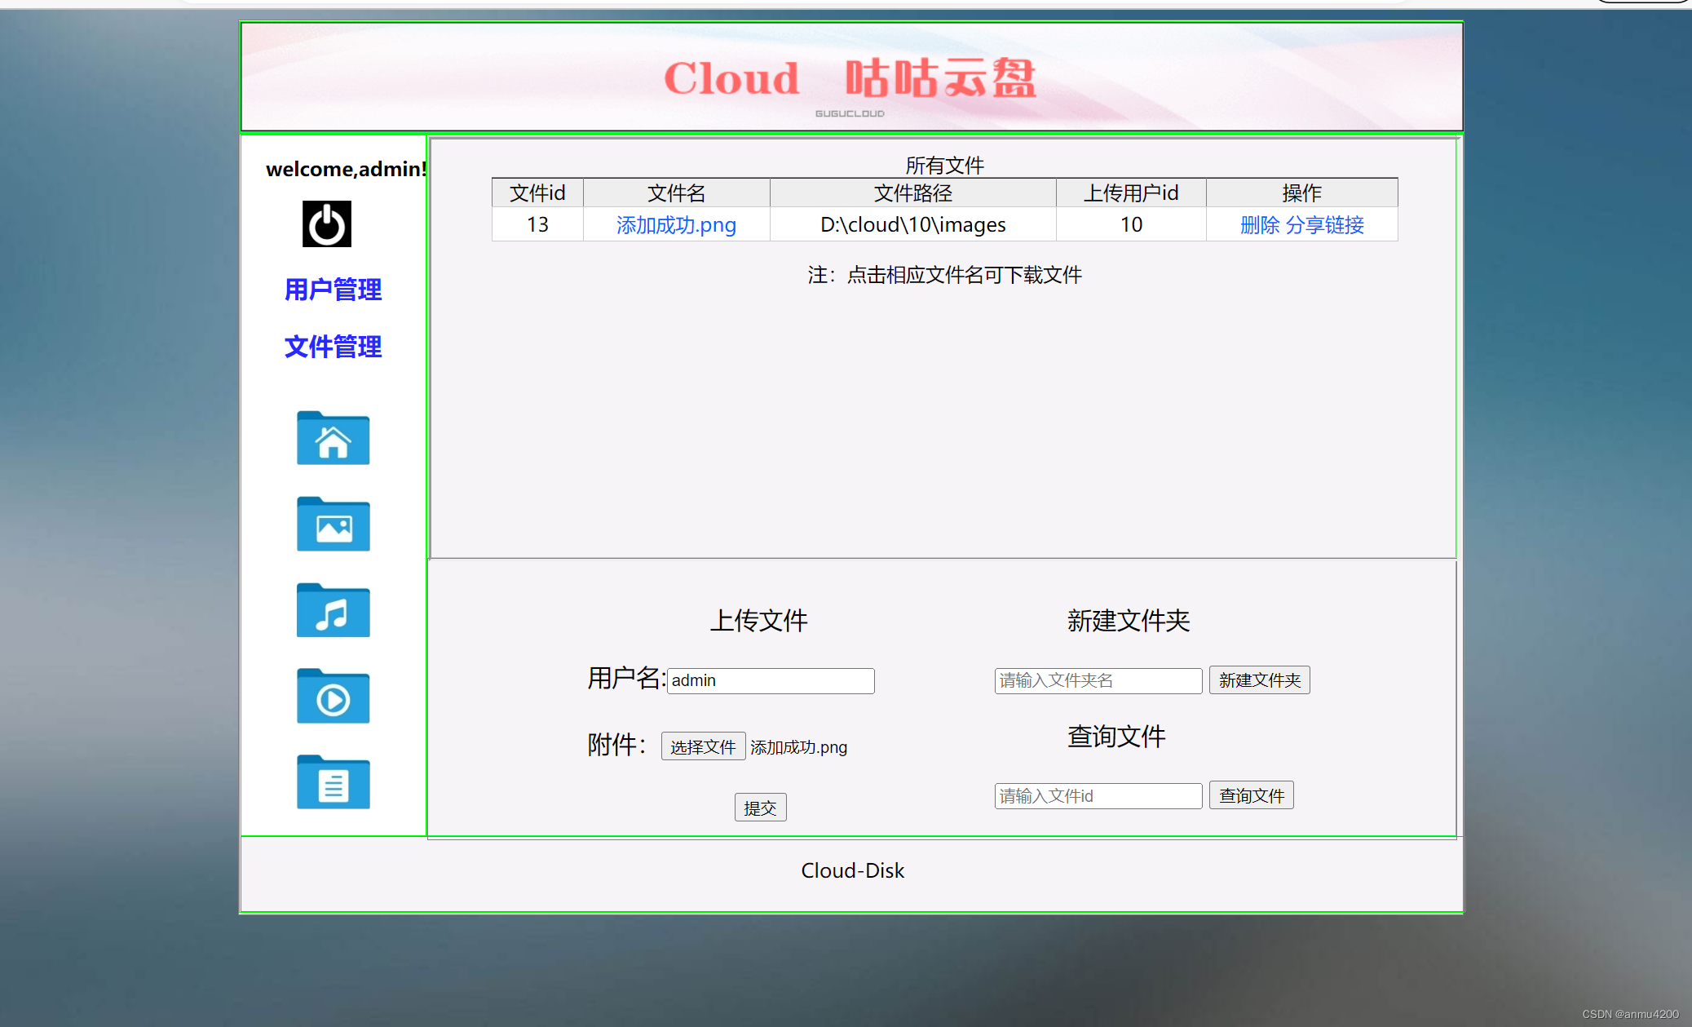Open the home folder icon
Viewport: 1692px width, 1027px height.
(x=333, y=438)
